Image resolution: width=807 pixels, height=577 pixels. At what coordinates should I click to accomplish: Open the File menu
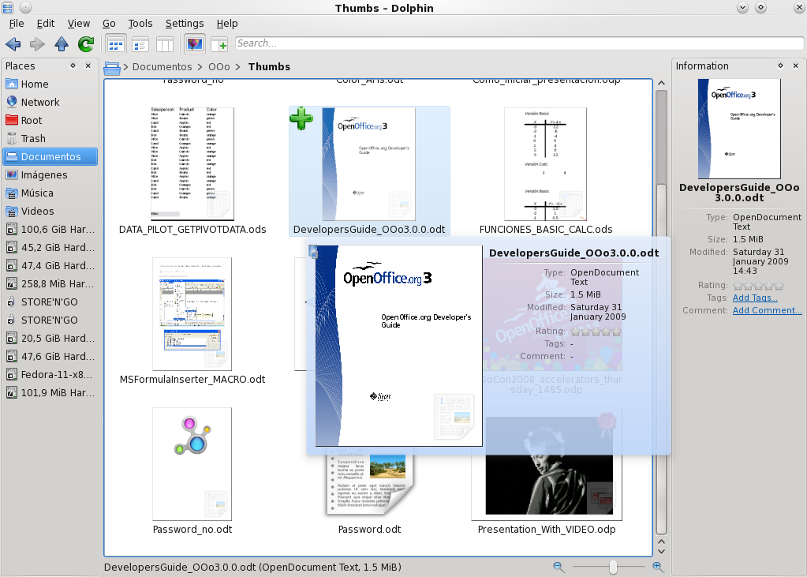pyautogui.click(x=17, y=24)
